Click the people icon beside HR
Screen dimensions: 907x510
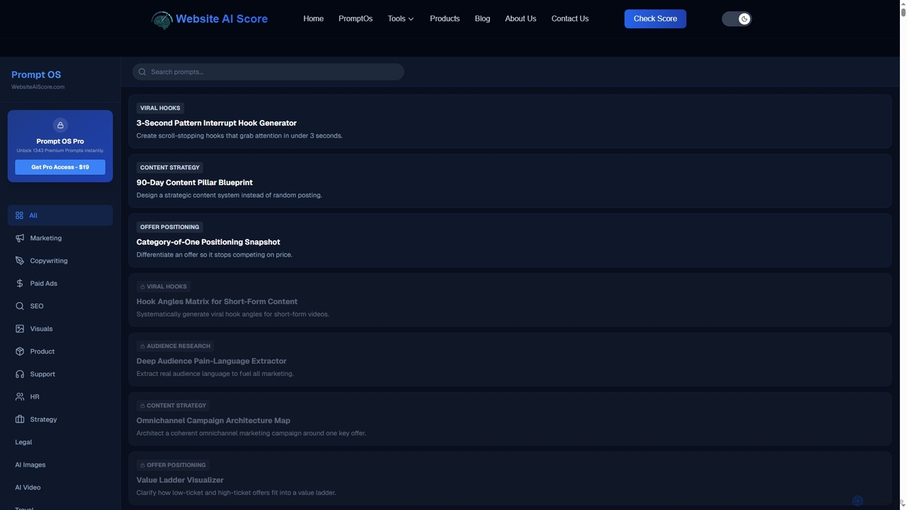pyautogui.click(x=20, y=397)
